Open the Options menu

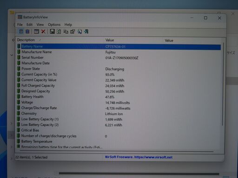click(54, 25)
